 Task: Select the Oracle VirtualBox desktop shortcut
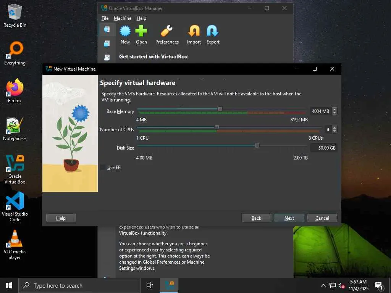click(15, 169)
